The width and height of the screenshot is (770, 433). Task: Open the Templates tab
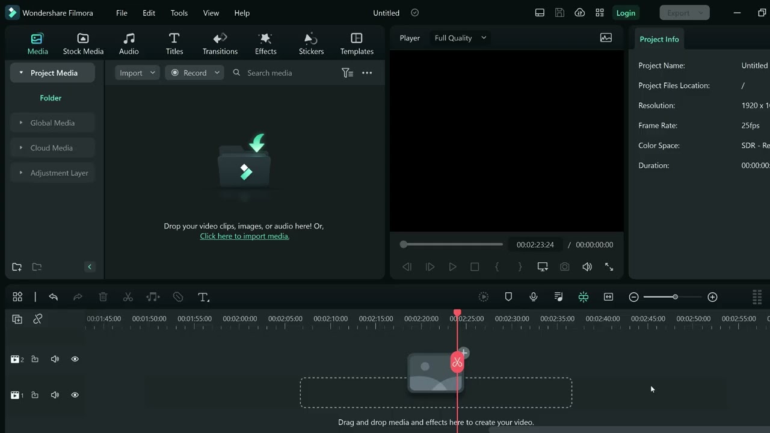click(357, 44)
